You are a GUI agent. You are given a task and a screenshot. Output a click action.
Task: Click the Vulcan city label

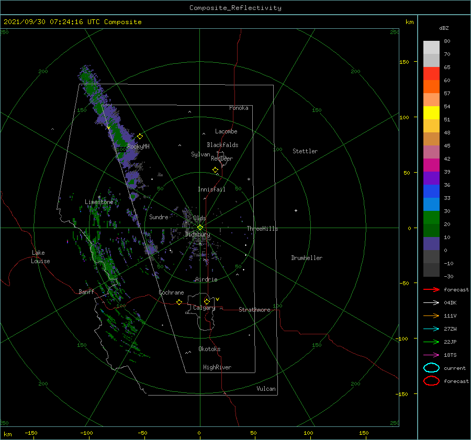coord(266,389)
